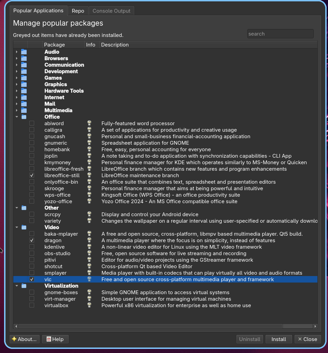Open info bulb for shotcut

89,266
